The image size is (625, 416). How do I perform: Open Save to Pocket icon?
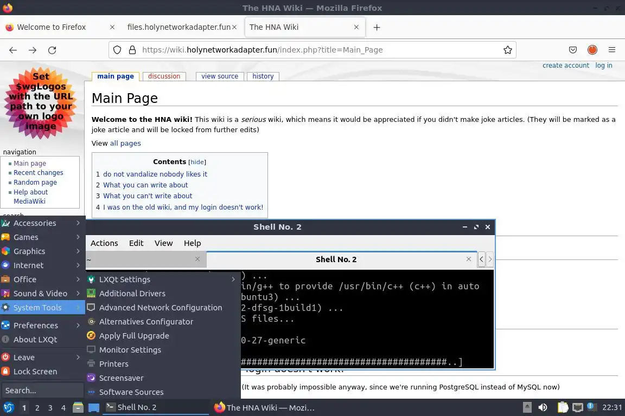tap(573, 50)
